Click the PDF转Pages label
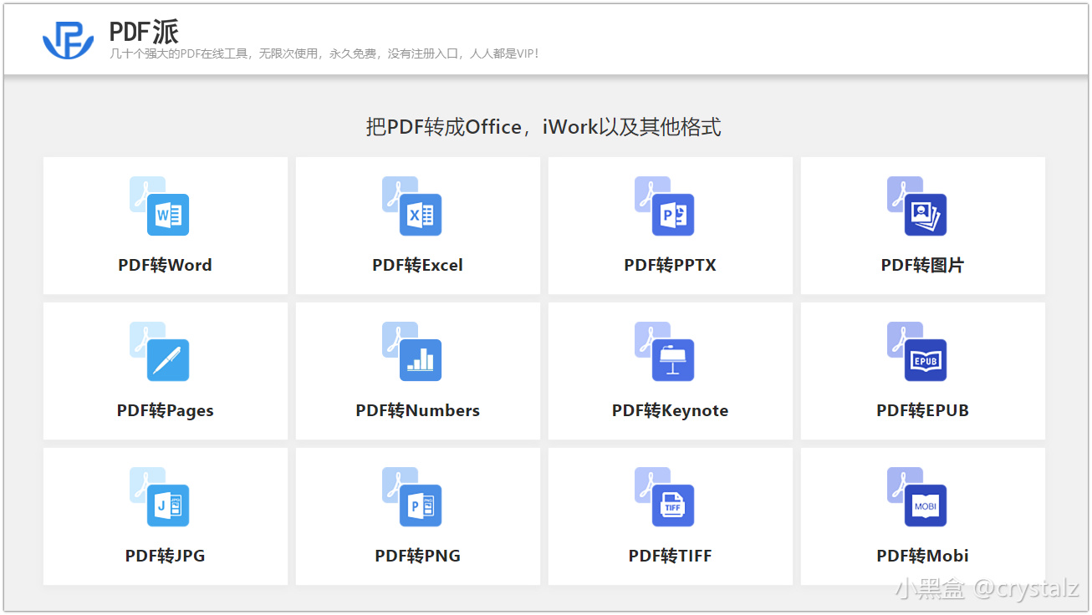Screen dimensions: 1092x615 pos(165,411)
